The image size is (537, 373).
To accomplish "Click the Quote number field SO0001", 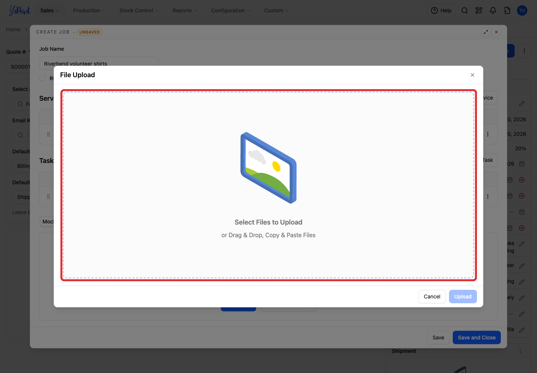I will (18, 67).
